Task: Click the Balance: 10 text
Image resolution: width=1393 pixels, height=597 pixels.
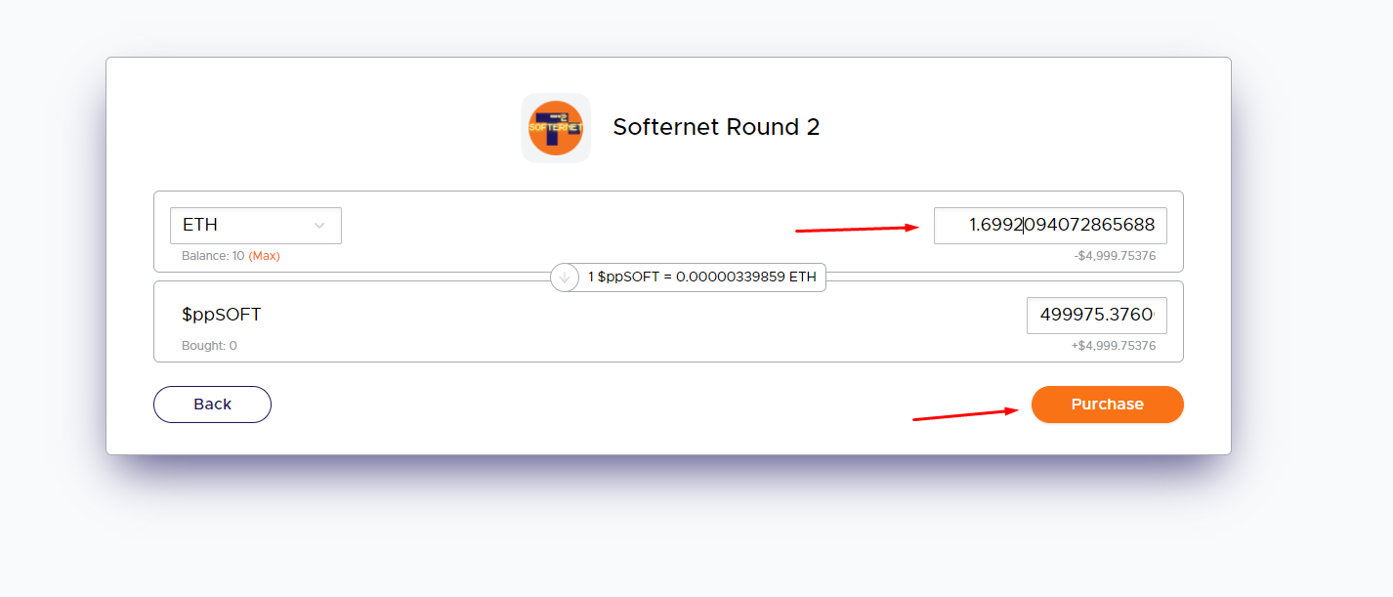Action: click(x=212, y=256)
